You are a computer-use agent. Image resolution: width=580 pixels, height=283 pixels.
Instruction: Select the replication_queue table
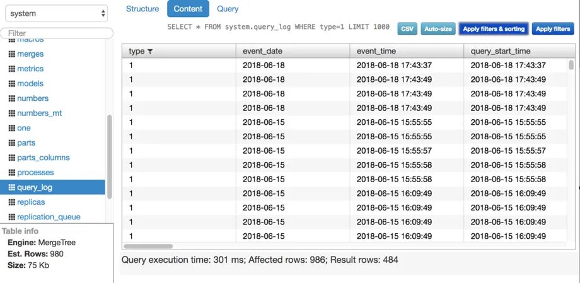point(49,217)
